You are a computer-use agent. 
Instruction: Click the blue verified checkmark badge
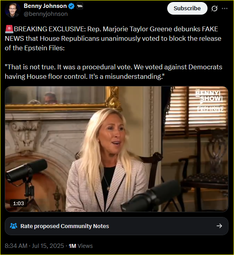(71, 6)
